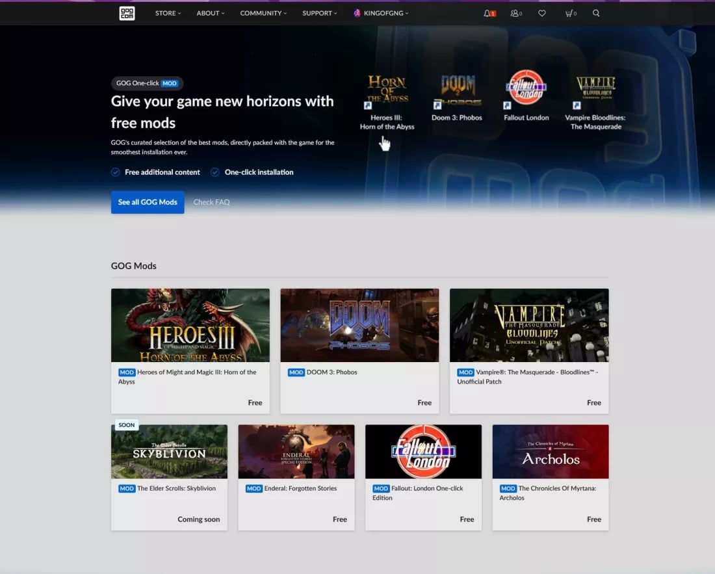Click the SOON label on Skyblivion thumbnail

[126, 425]
